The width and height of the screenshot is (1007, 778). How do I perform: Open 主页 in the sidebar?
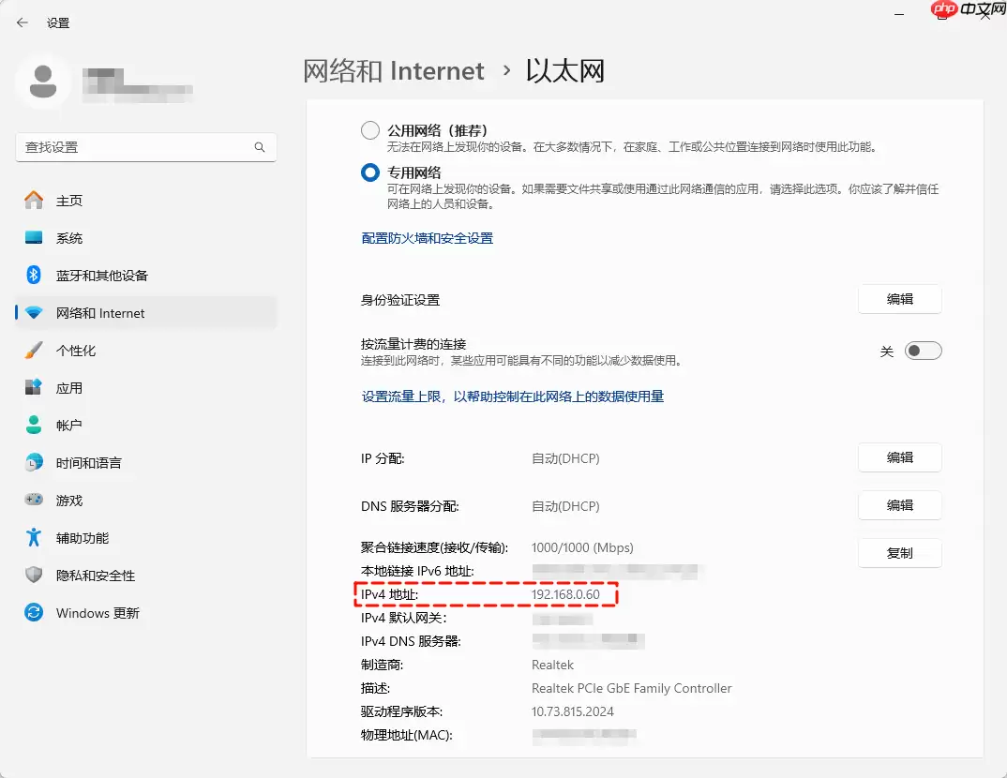click(x=145, y=201)
